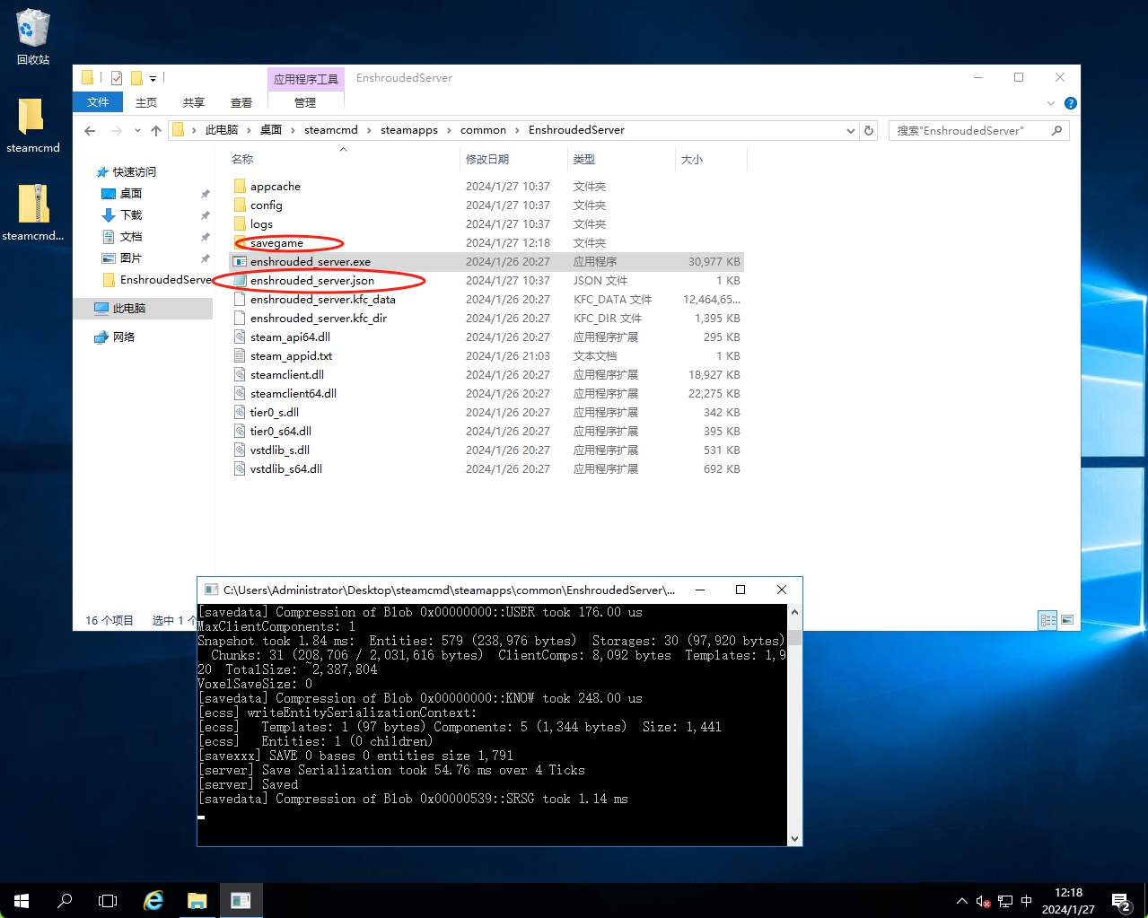1148x918 pixels.
Task: Select steam_appid.txt file icon
Action: click(240, 356)
